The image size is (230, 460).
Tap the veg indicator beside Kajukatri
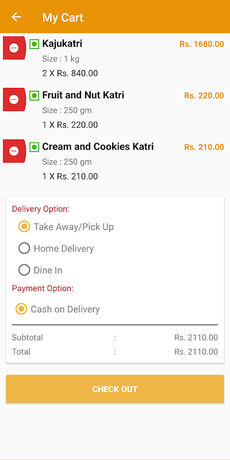click(x=34, y=44)
